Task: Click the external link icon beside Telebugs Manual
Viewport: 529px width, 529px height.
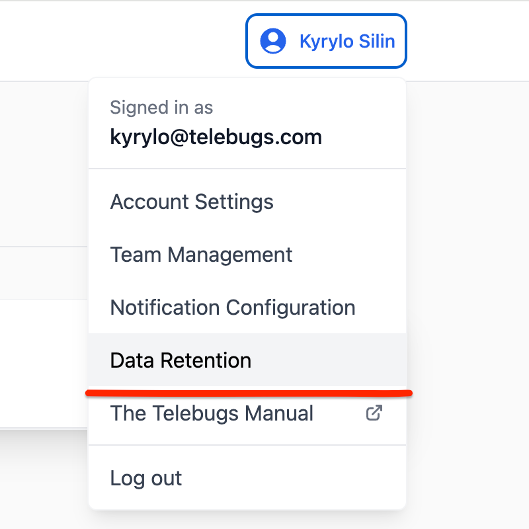Action: coord(374,413)
